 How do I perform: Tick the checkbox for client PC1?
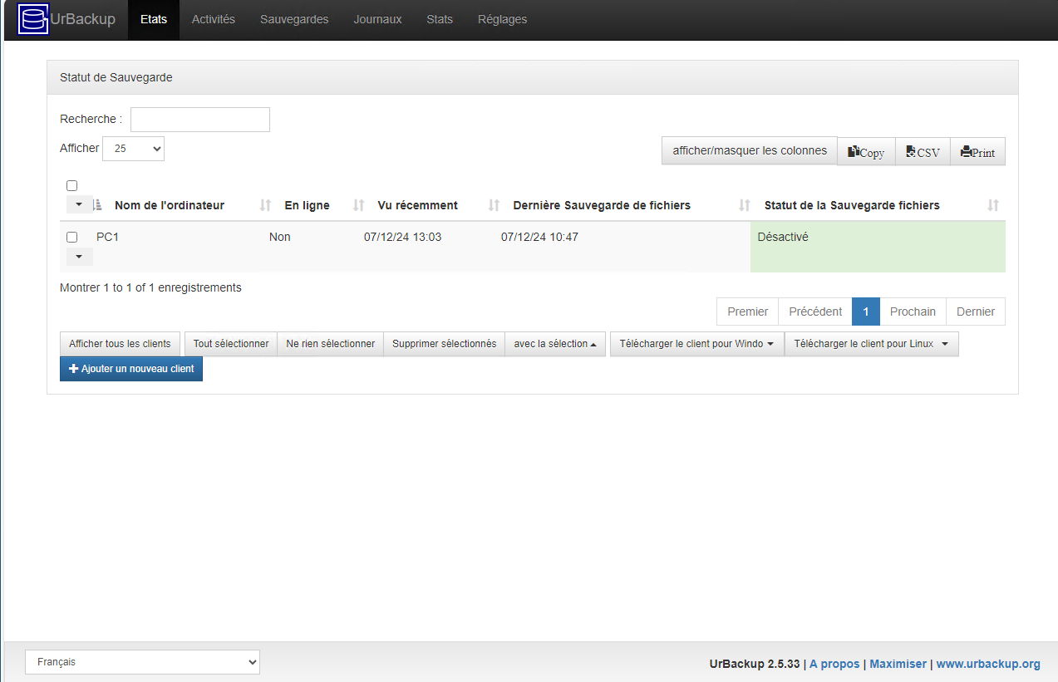tap(71, 237)
